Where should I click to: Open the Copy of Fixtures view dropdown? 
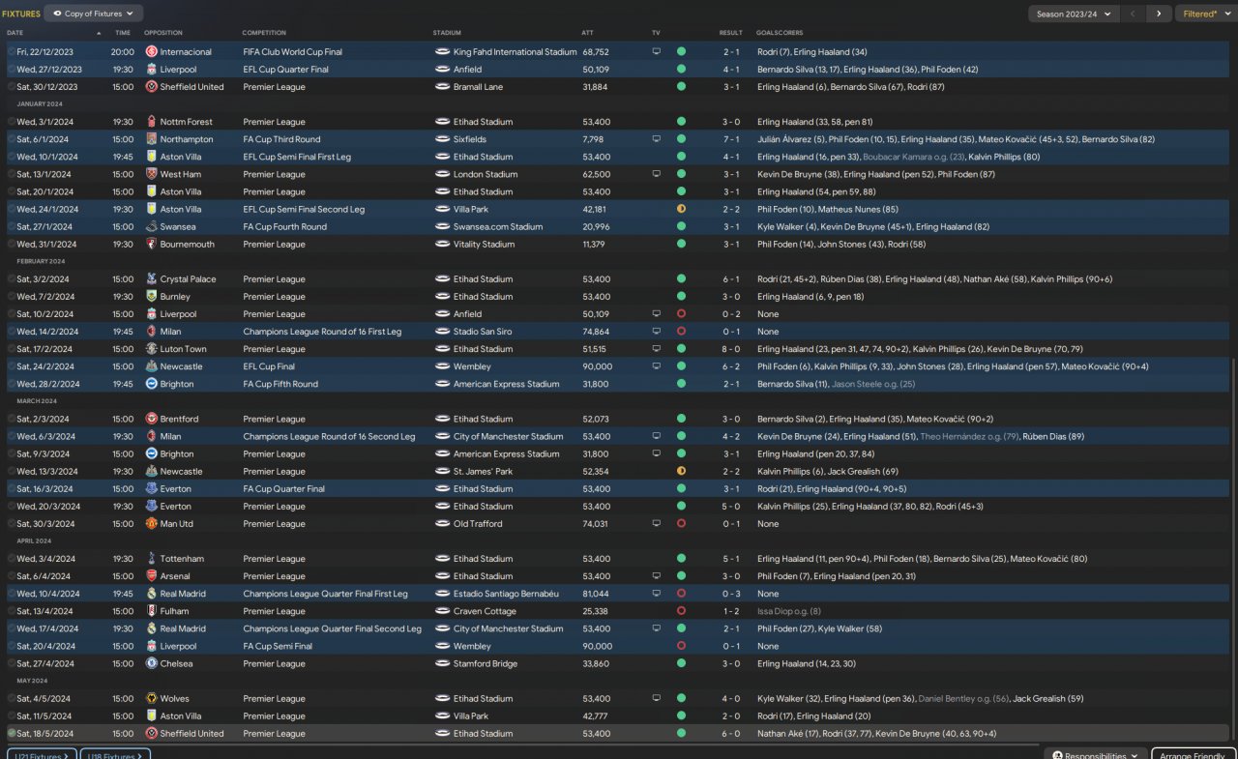94,14
